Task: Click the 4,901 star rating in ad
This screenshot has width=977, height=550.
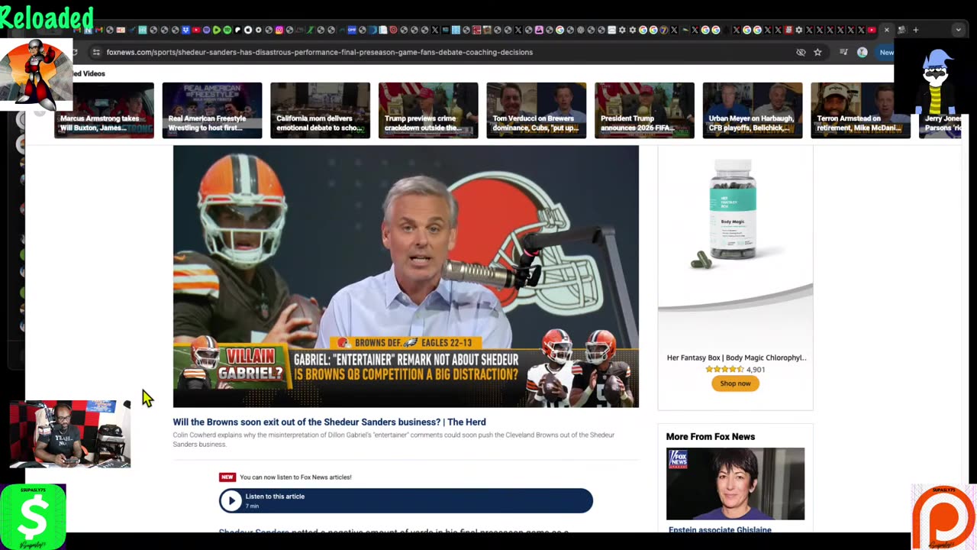Action: pos(735,369)
